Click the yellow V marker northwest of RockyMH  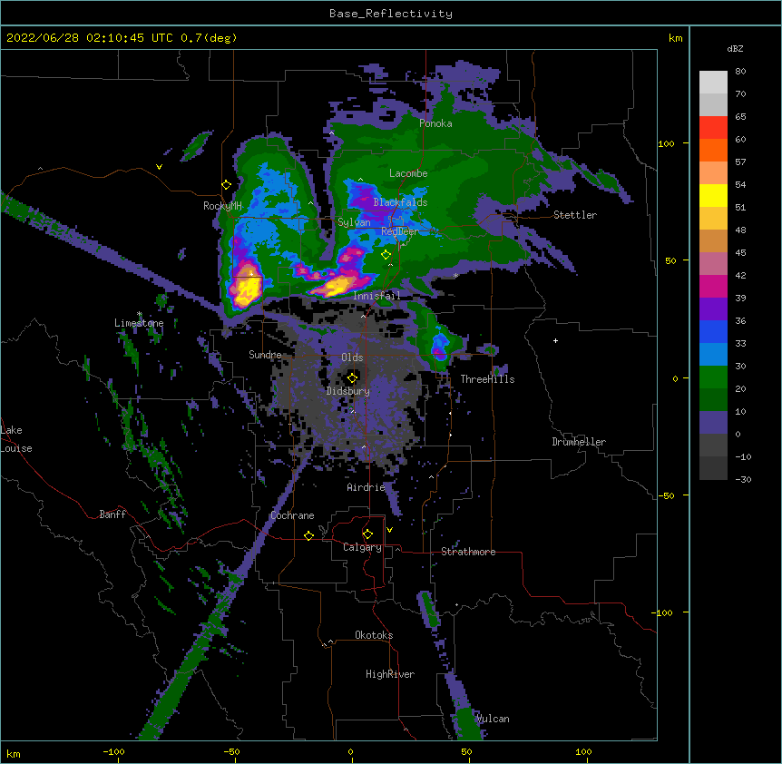(159, 167)
